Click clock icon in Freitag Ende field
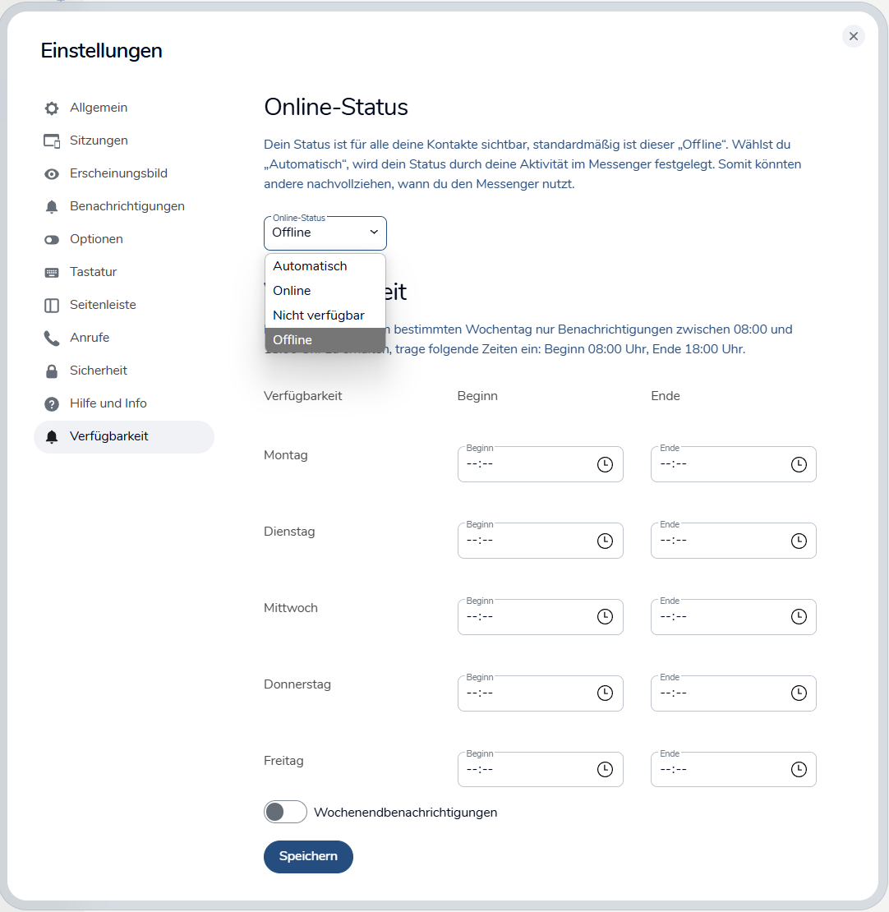The height and width of the screenshot is (912, 889). (799, 770)
